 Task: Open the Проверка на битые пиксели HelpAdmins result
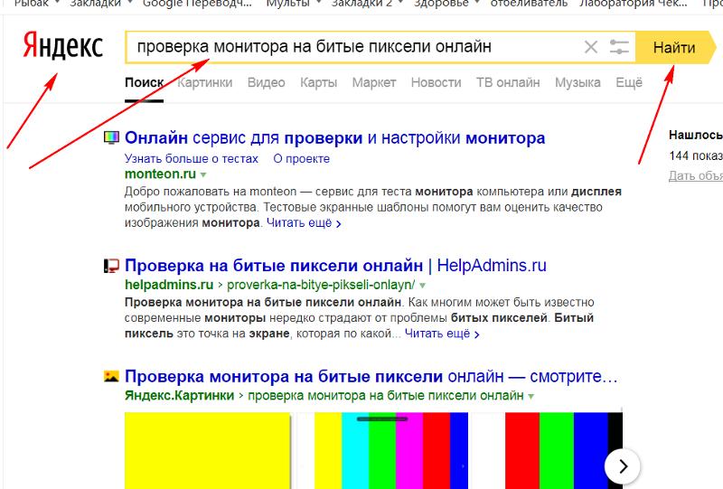coord(335,266)
